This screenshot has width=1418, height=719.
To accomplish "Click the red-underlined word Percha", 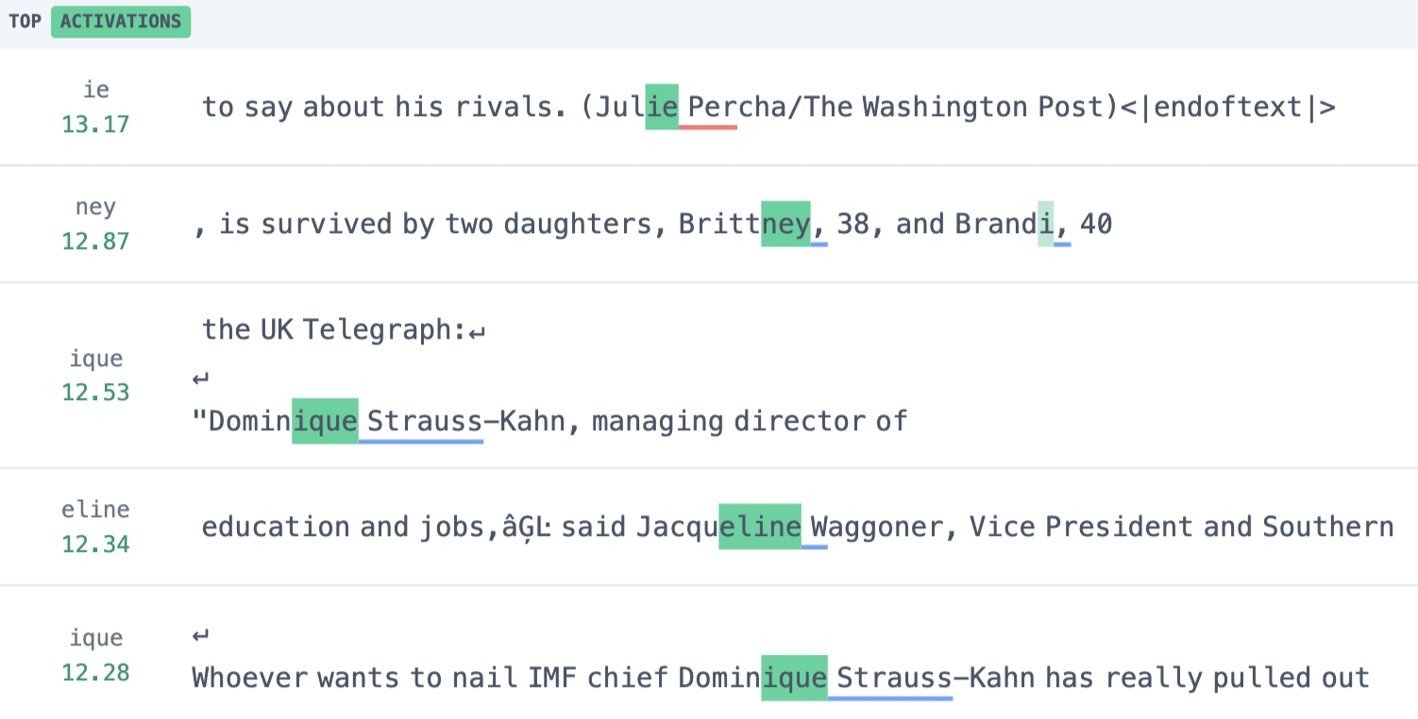I will pyautogui.click(x=708, y=108).
